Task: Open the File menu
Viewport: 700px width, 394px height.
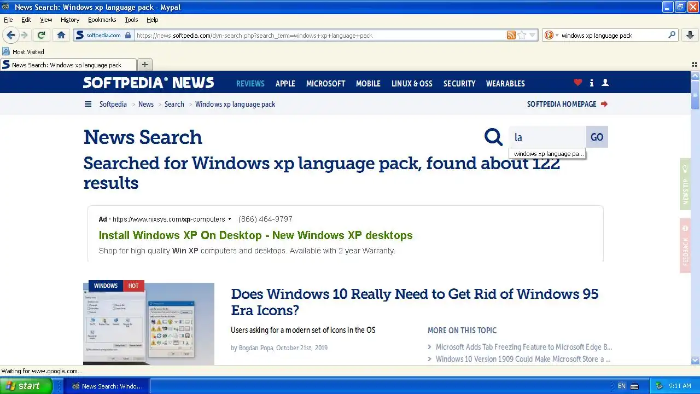Action: pos(8,20)
